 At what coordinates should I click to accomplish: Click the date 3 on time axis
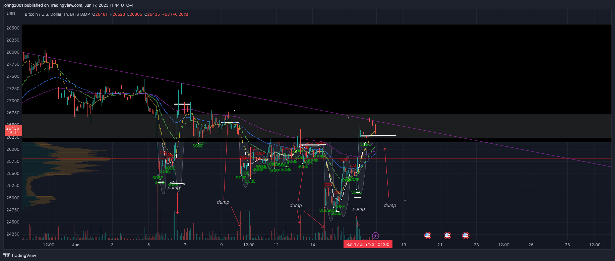pos(112,245)
